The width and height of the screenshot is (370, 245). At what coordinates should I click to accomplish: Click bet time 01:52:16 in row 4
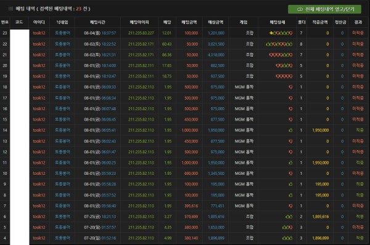pyautogui.click(x=109, y=238)
